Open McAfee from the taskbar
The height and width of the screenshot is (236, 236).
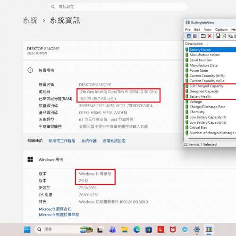(173, 230)
